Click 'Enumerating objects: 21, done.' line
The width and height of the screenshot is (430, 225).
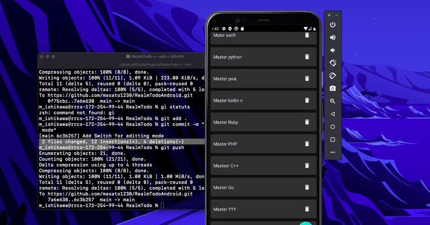(82, 153)
